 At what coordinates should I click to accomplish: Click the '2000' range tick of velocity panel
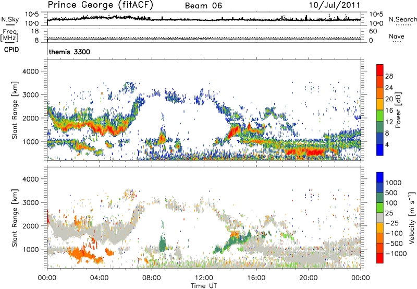click(30, 226)
